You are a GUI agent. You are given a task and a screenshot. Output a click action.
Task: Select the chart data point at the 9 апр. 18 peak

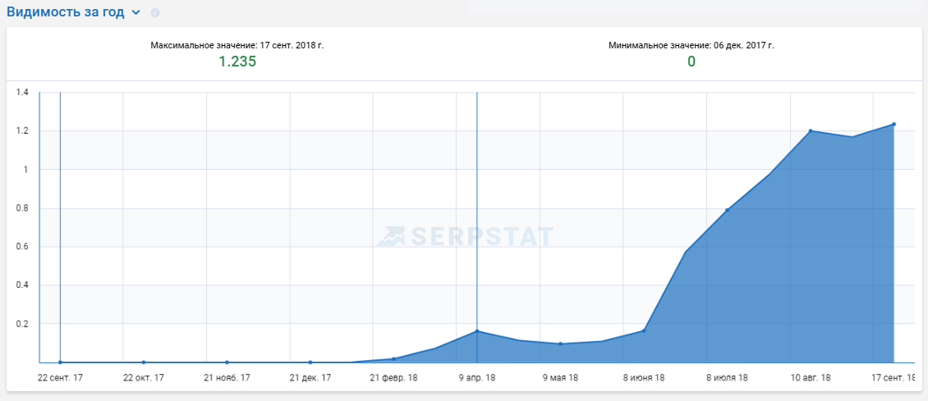[477, 331]
